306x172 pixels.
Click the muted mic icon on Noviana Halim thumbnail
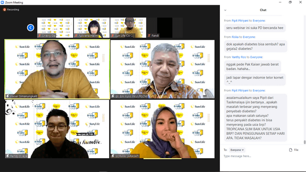pyautogui.click(x=76, y=35)
